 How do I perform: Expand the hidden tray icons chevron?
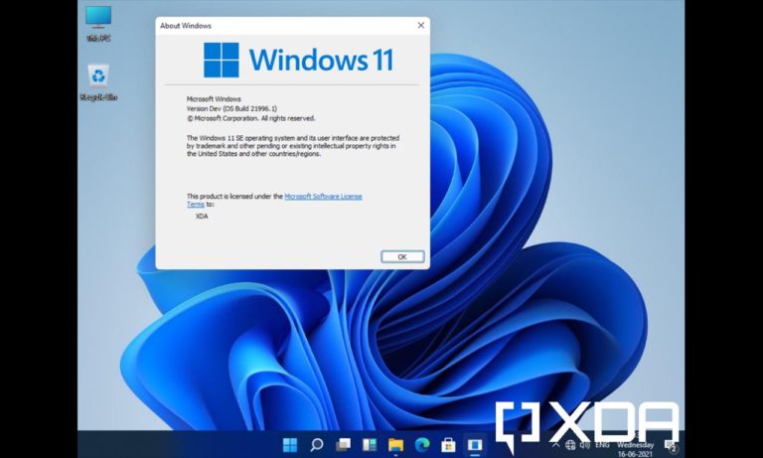(555, 445)
